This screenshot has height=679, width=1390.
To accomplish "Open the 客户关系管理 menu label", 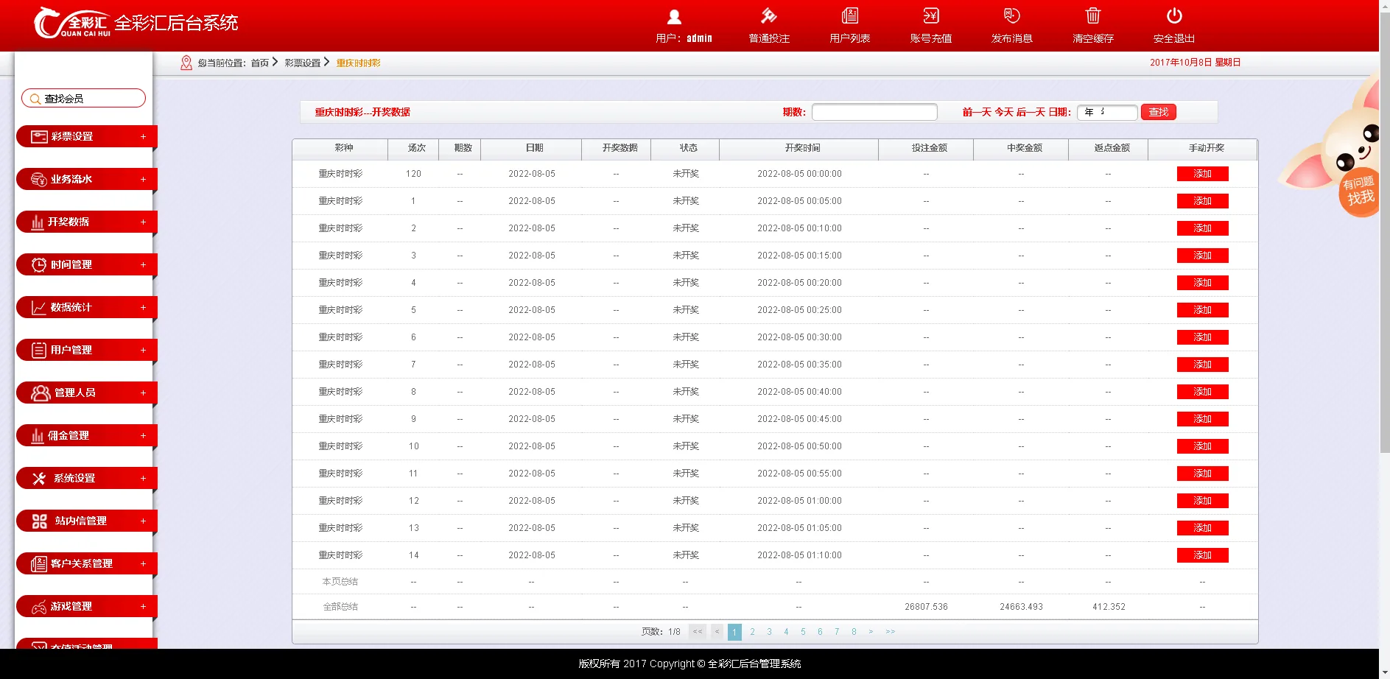I will click(x=82, y=563).
